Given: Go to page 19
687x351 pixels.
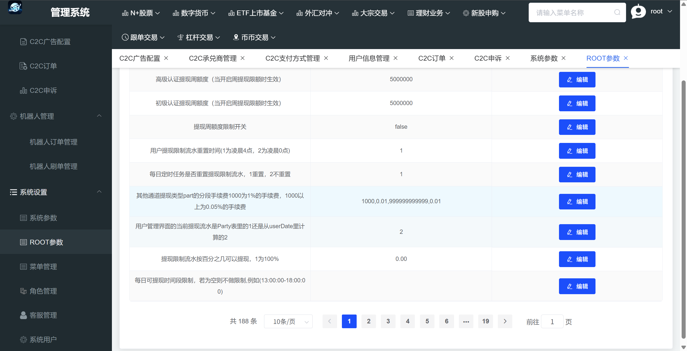Looking at the screenshot, I should 485,321.
